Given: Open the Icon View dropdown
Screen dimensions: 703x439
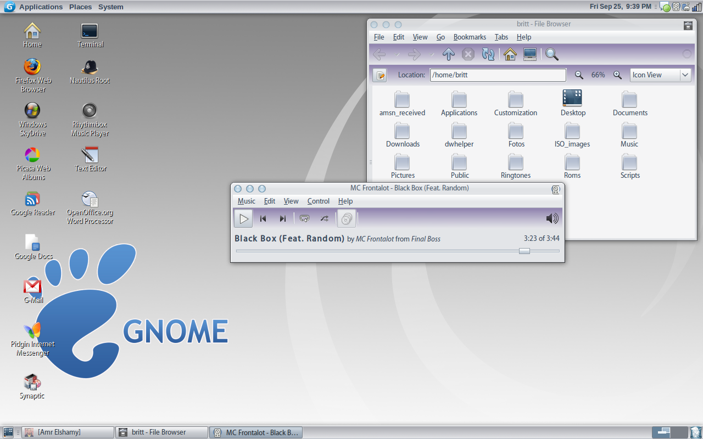Looking at the screenshot, I should coord(660,75).
